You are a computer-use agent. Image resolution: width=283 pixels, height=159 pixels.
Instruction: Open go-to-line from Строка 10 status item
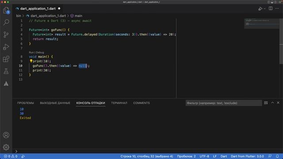[x=147, y=156]
